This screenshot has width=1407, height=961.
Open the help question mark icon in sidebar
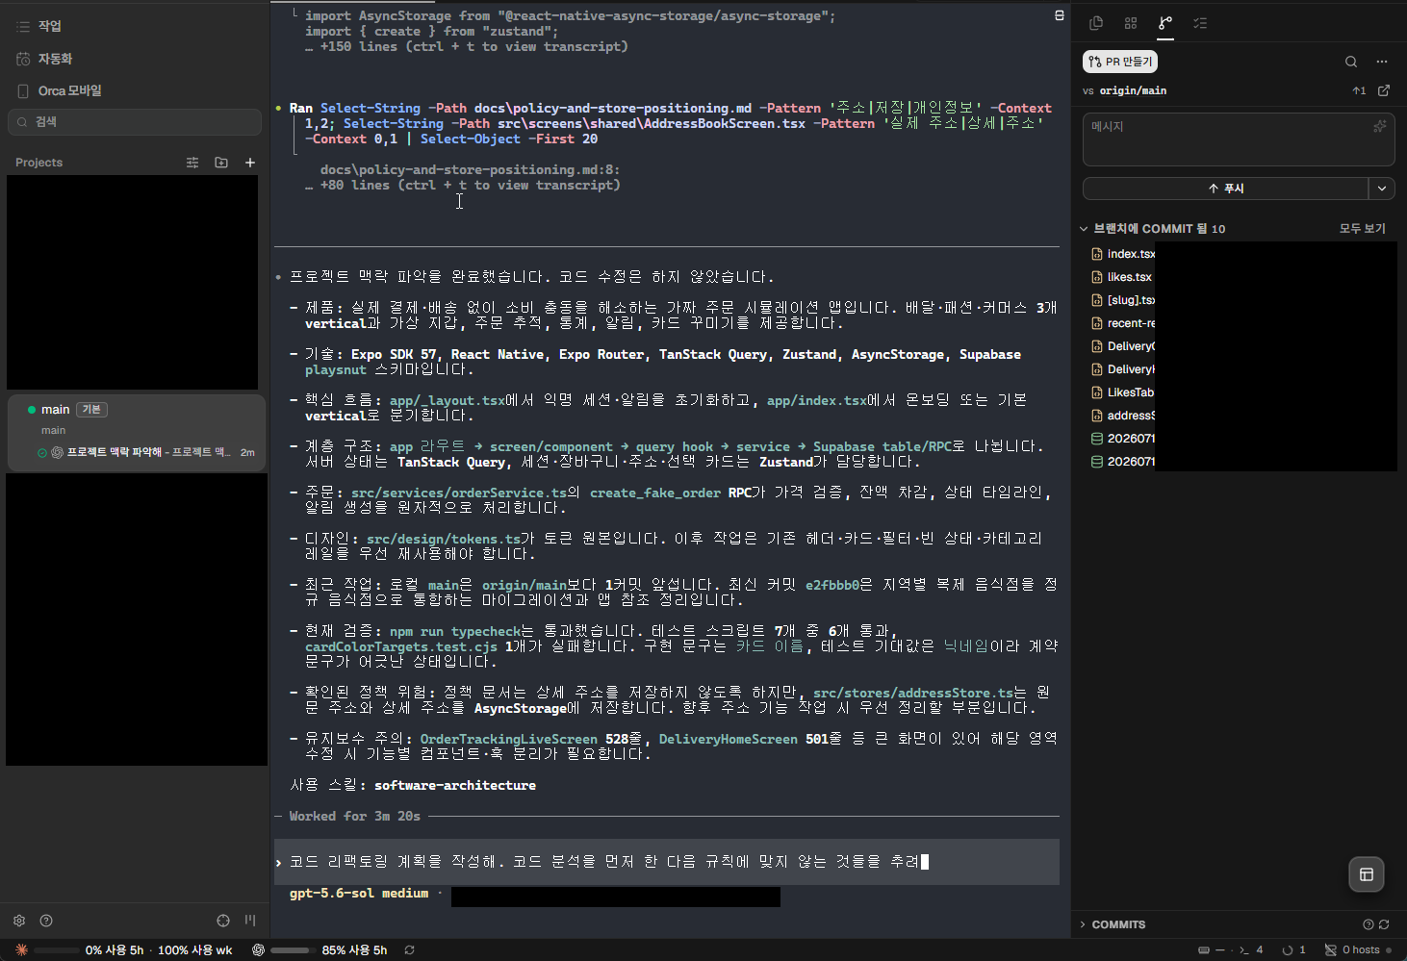coord(46,921)
